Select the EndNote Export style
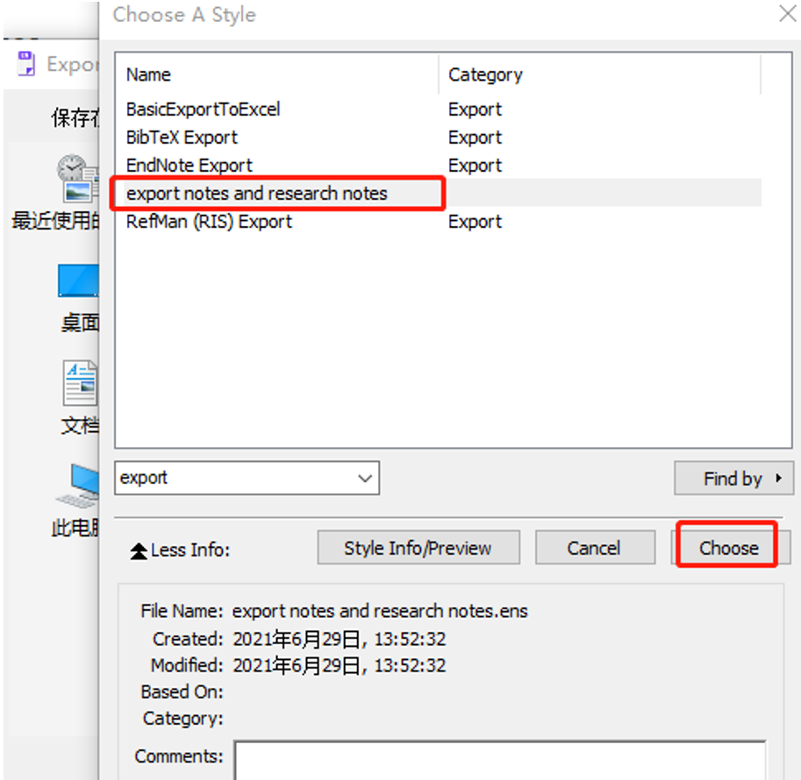This screenshot has width=801, height=780. 189,165
